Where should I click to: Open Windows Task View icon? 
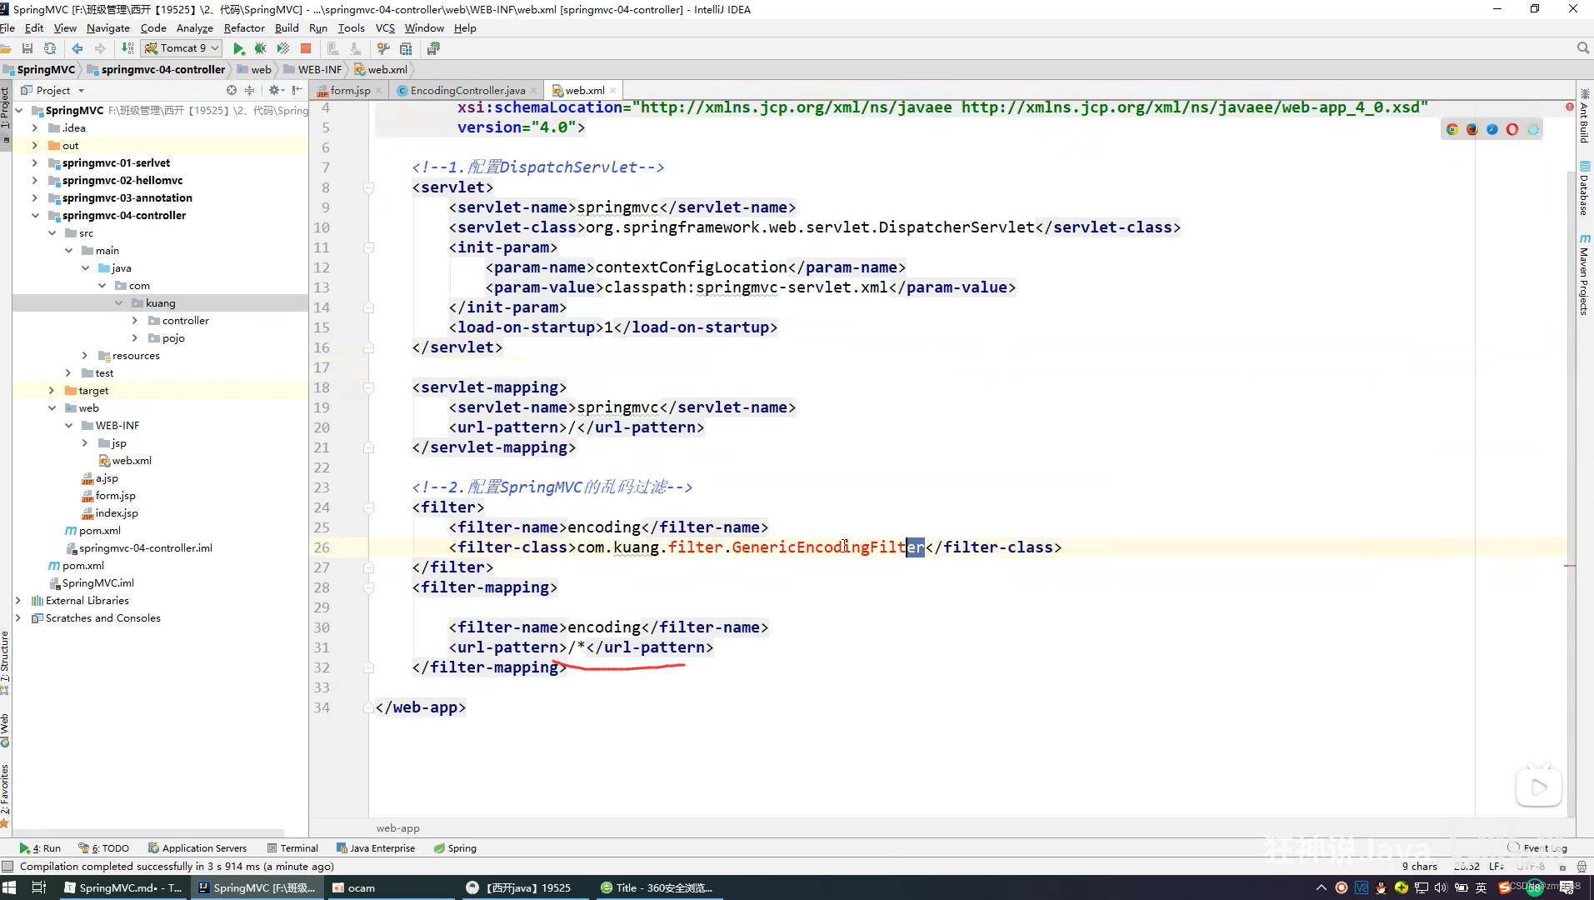point(38,887)
